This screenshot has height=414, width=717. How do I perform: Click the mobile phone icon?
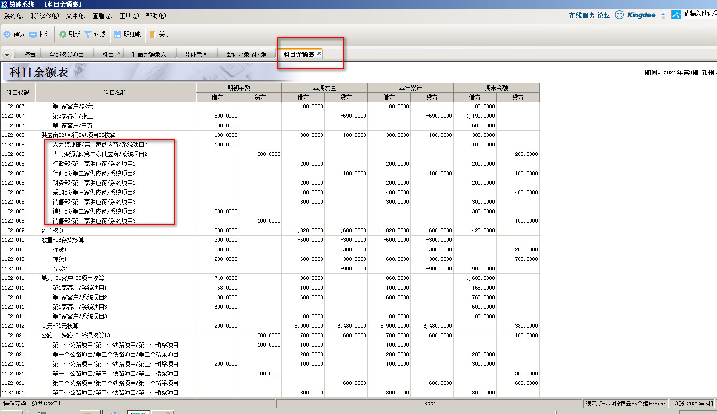(x=663, y=15)
